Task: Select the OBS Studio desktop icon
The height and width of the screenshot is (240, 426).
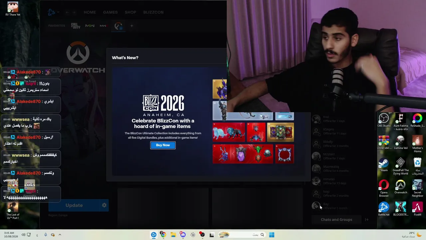Action: pyautogui.click(x=384, y=121)
